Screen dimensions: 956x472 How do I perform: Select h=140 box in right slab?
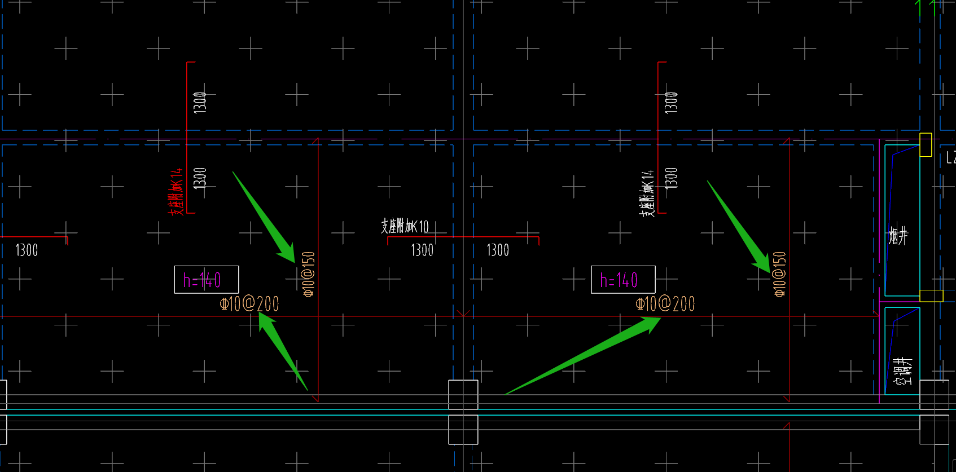click(x=623, y=280)
